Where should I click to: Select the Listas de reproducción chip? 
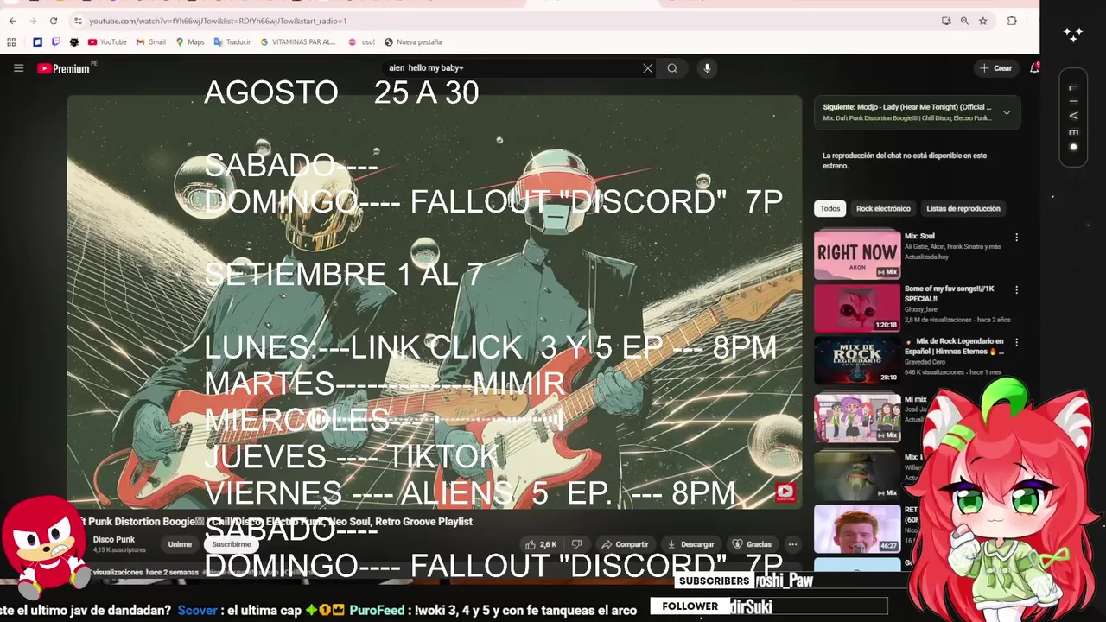pyautogui.click(x=963, y=208)
